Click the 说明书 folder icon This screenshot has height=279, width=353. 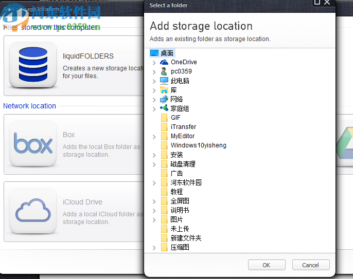tap(164, 210)
